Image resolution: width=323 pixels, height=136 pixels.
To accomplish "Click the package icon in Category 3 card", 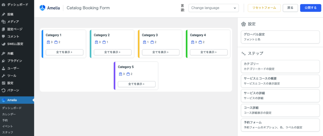I will (152, 42).
